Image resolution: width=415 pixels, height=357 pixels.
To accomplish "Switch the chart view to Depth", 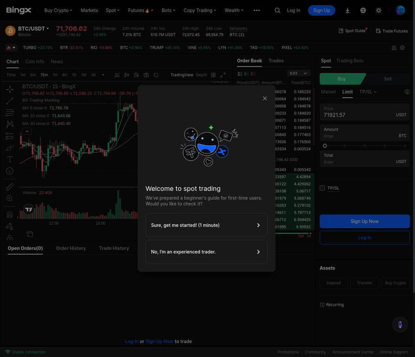I will (201, 75).
